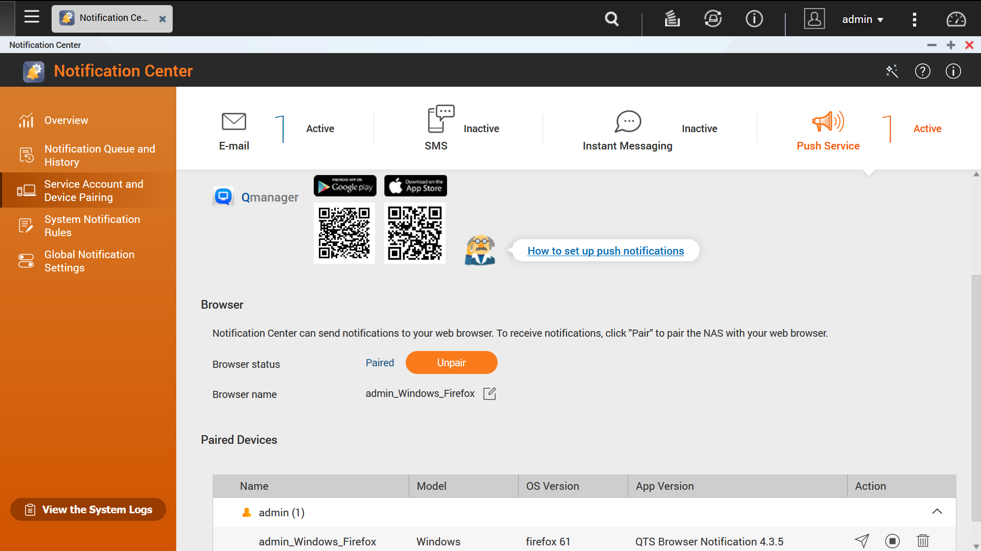Open the search magnifier in top bar
Viewport: 981px width, 551px height.
[x=612, y=19]
